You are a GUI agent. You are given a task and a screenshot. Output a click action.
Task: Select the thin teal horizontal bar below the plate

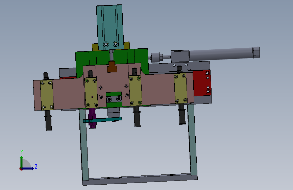point(102,120)
